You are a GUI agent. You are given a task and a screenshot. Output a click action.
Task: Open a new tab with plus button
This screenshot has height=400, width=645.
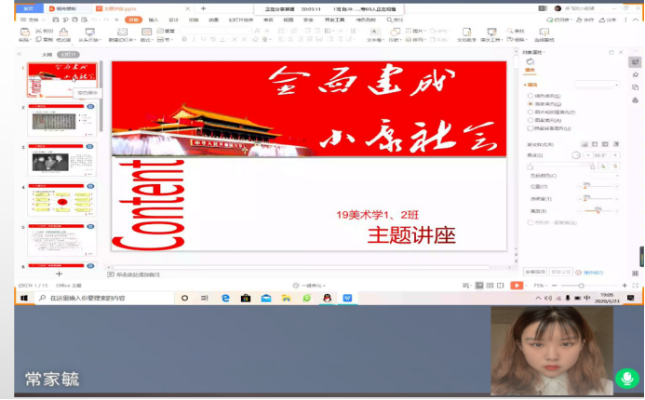[x=203, y=8]
